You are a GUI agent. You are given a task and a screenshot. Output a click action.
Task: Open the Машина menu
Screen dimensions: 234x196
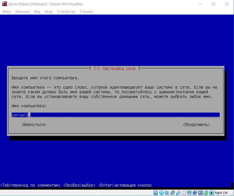(x=22, y=12)
